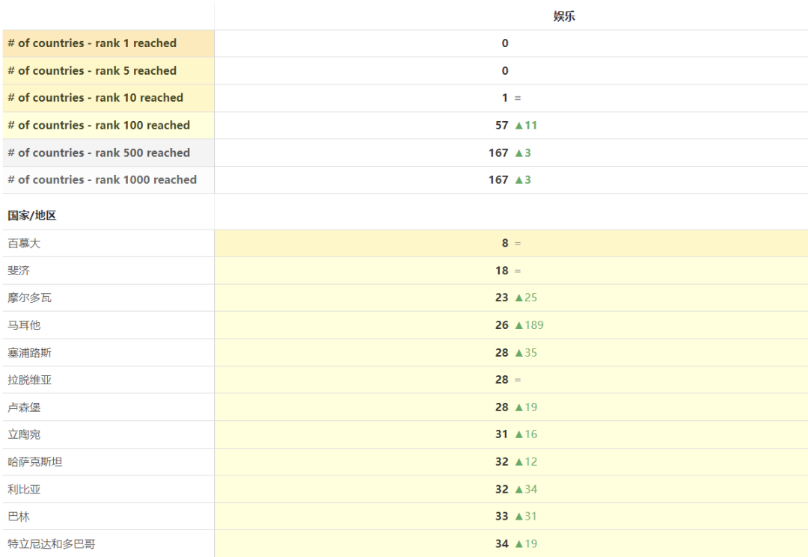This screenshot has width=808, height=557.
Task: Click the value 1 for rank 10 reached
Action: click(x=505, y=98)
